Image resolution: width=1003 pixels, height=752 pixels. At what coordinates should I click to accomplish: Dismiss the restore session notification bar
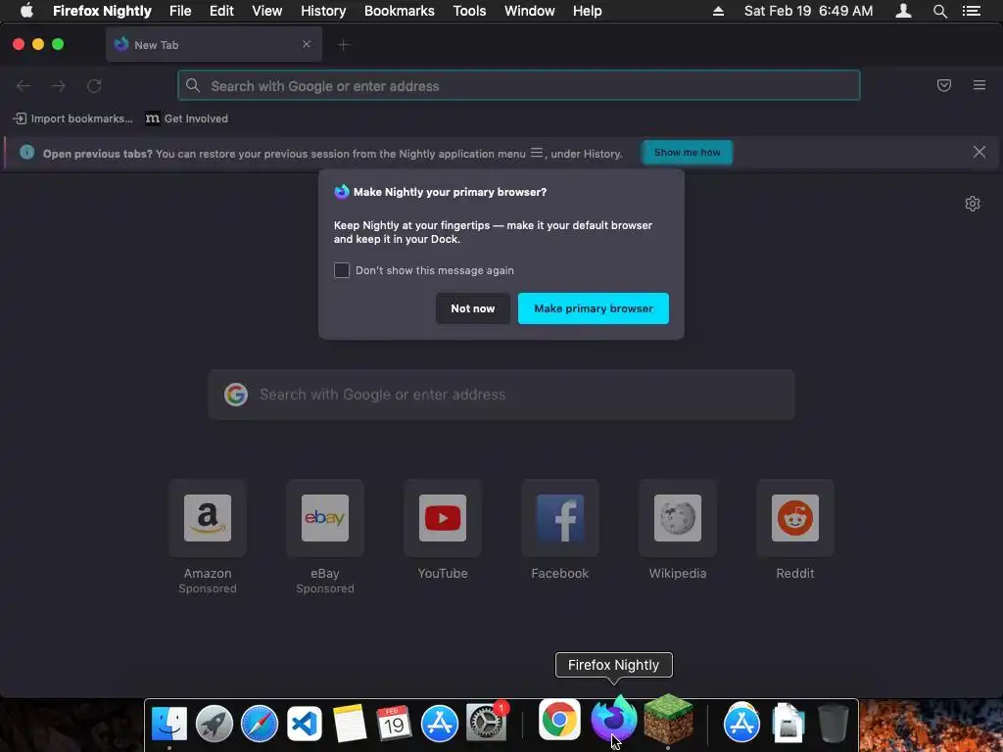tap(979, 152)
